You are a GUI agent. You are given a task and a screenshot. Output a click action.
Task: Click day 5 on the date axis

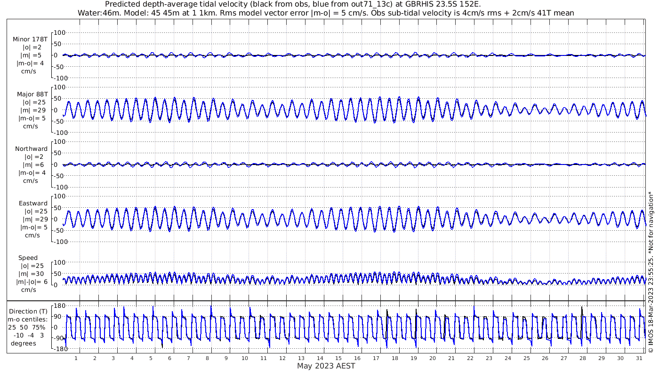click(151, 358)
